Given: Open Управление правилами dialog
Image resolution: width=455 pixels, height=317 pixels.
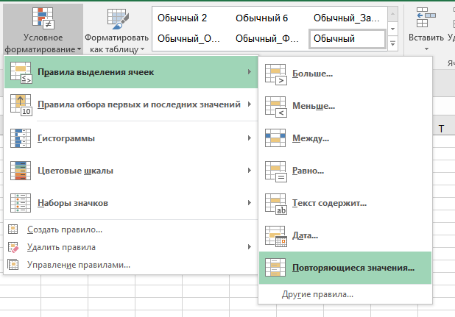Looking at the screenshot, I should [78, 264].
